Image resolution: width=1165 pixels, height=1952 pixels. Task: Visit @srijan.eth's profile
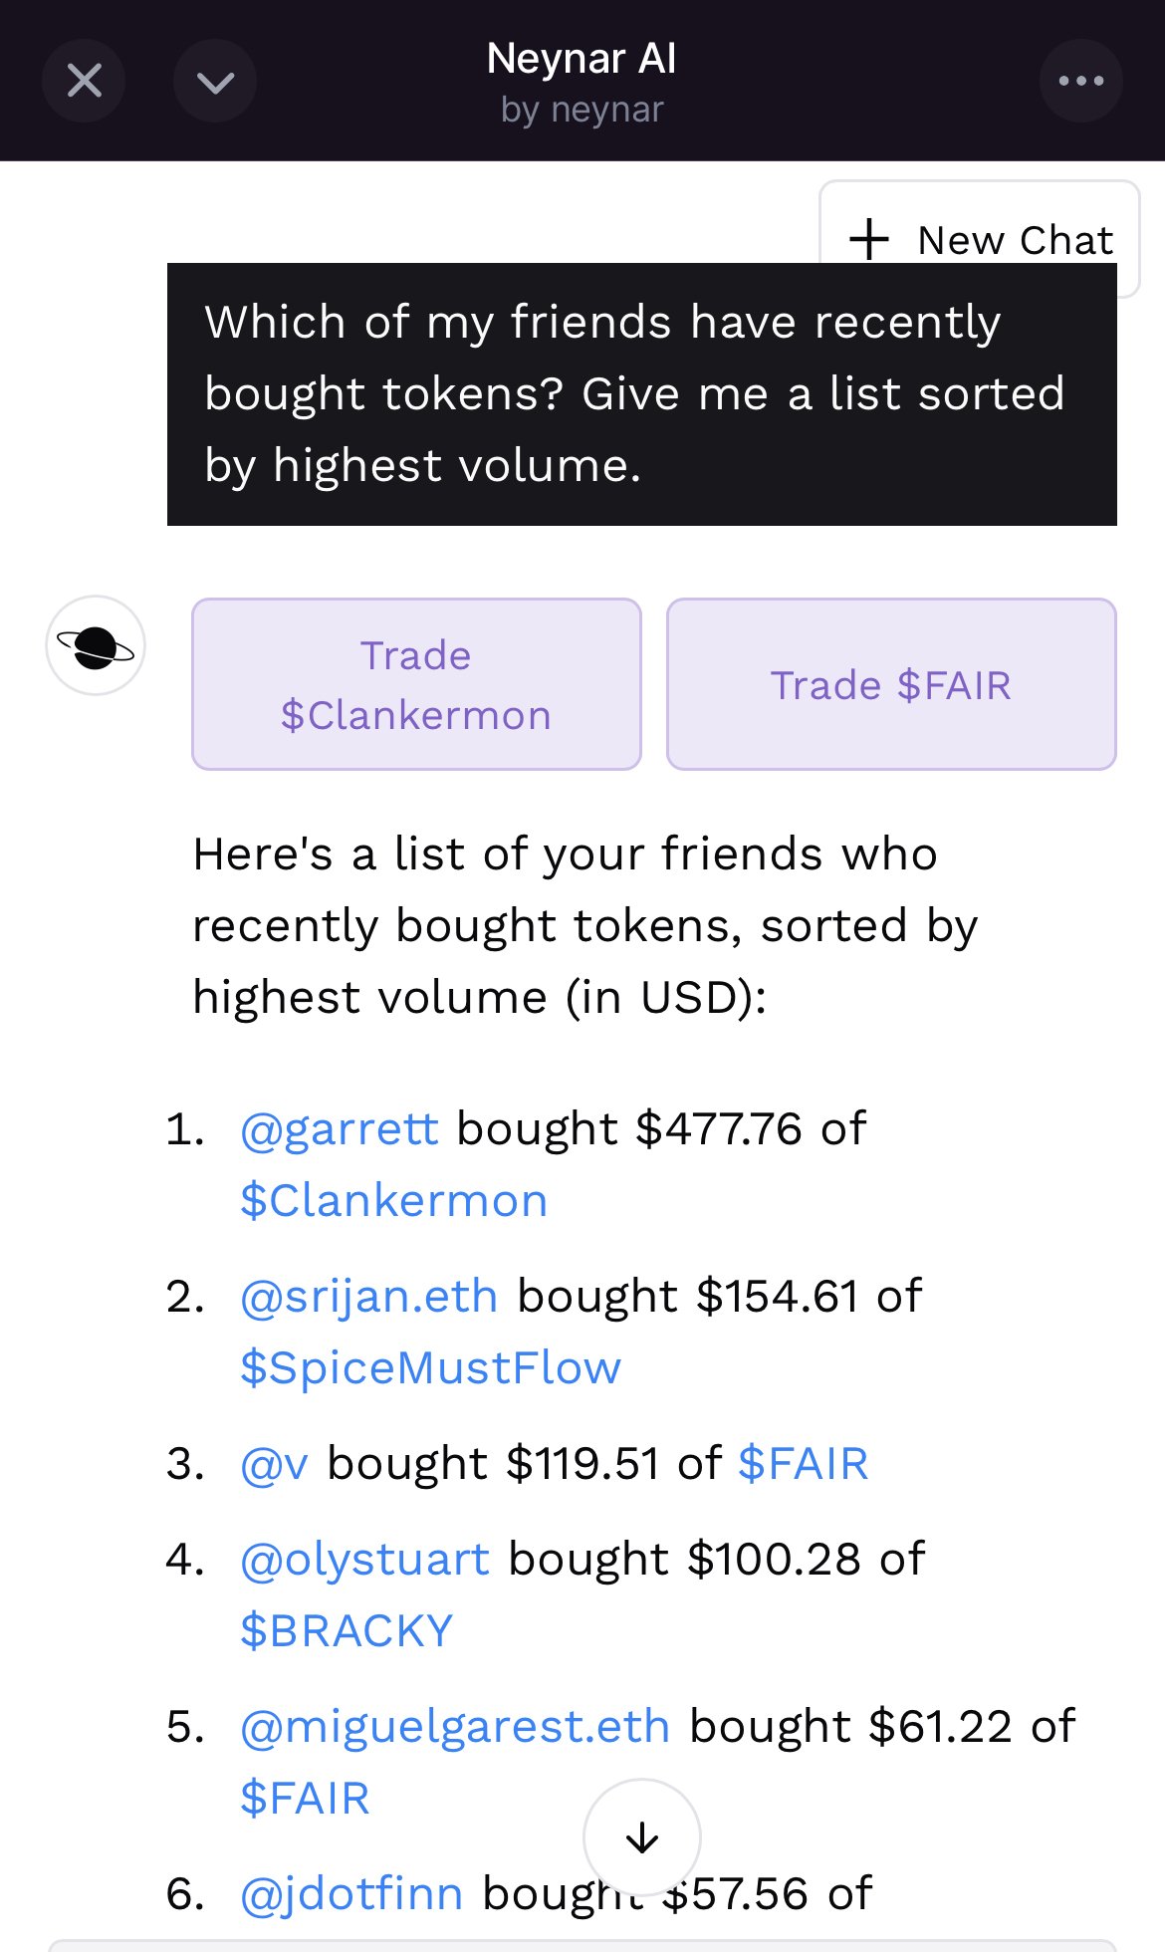coord(368,1297)
